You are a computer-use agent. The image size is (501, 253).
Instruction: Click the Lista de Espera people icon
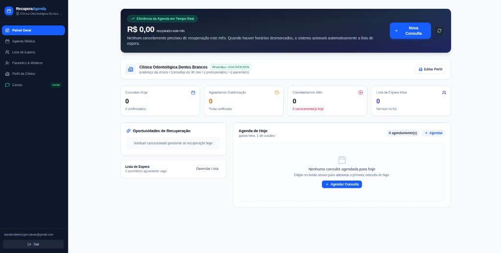coord(7,52)
